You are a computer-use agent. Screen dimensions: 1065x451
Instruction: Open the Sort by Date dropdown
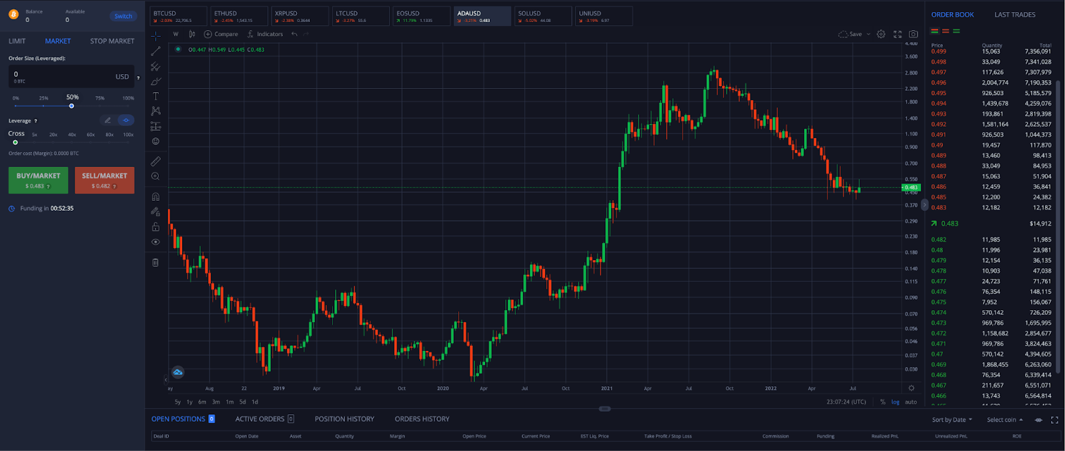(x=952, y=420)
